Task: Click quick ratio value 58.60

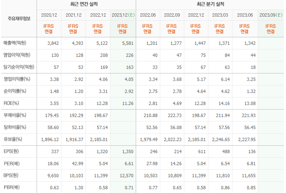Action: point(53,127)
